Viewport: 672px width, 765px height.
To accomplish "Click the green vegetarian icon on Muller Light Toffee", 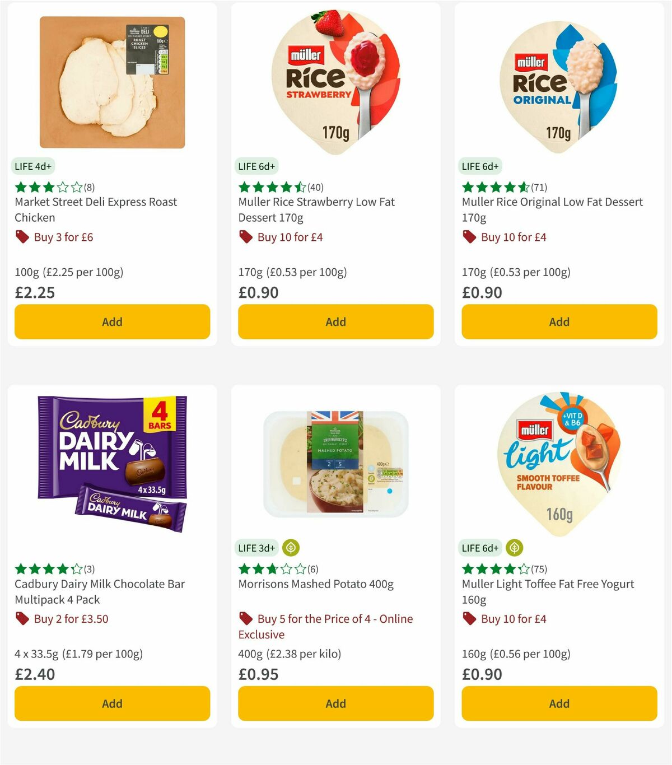I will click(x=514, y=548).
